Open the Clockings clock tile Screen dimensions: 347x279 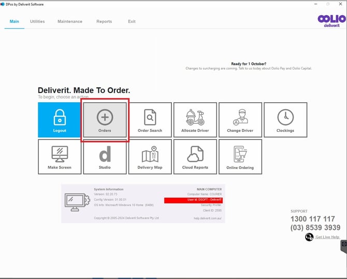tap(285, 120)
